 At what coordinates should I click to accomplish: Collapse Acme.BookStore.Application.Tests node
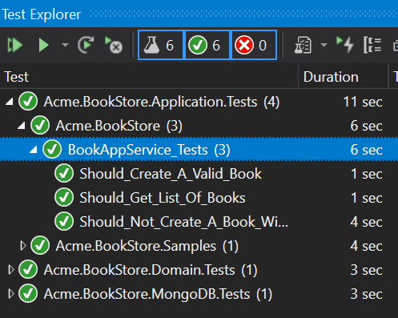(10, 102)
